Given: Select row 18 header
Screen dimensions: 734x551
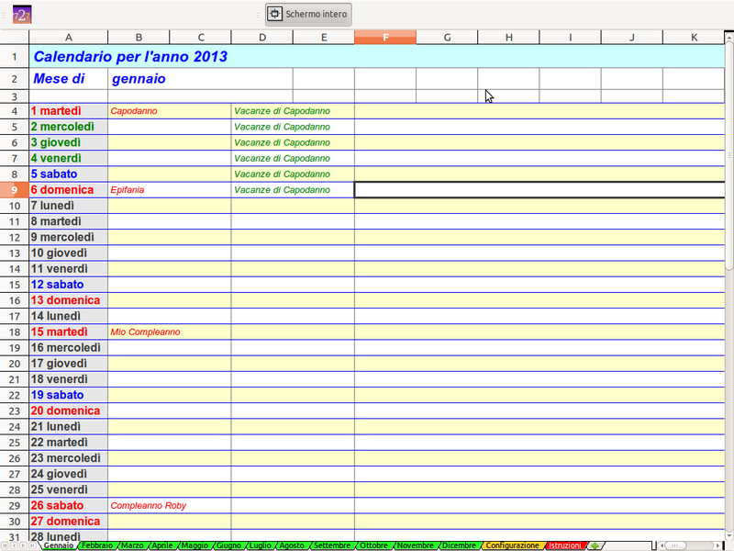Looking at the screenshot, I should [15, 332].
